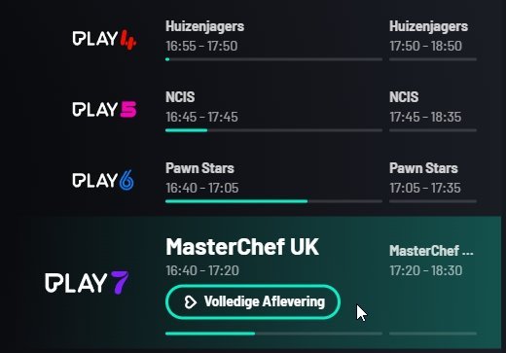The image size is (506, 353).
Task: Open the Play 6 channel logo
Action: (x=103, y=180)
